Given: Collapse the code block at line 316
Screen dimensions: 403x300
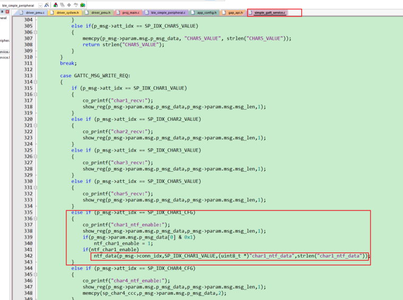Looking at the screenshot, I should (x=36, y=94).
